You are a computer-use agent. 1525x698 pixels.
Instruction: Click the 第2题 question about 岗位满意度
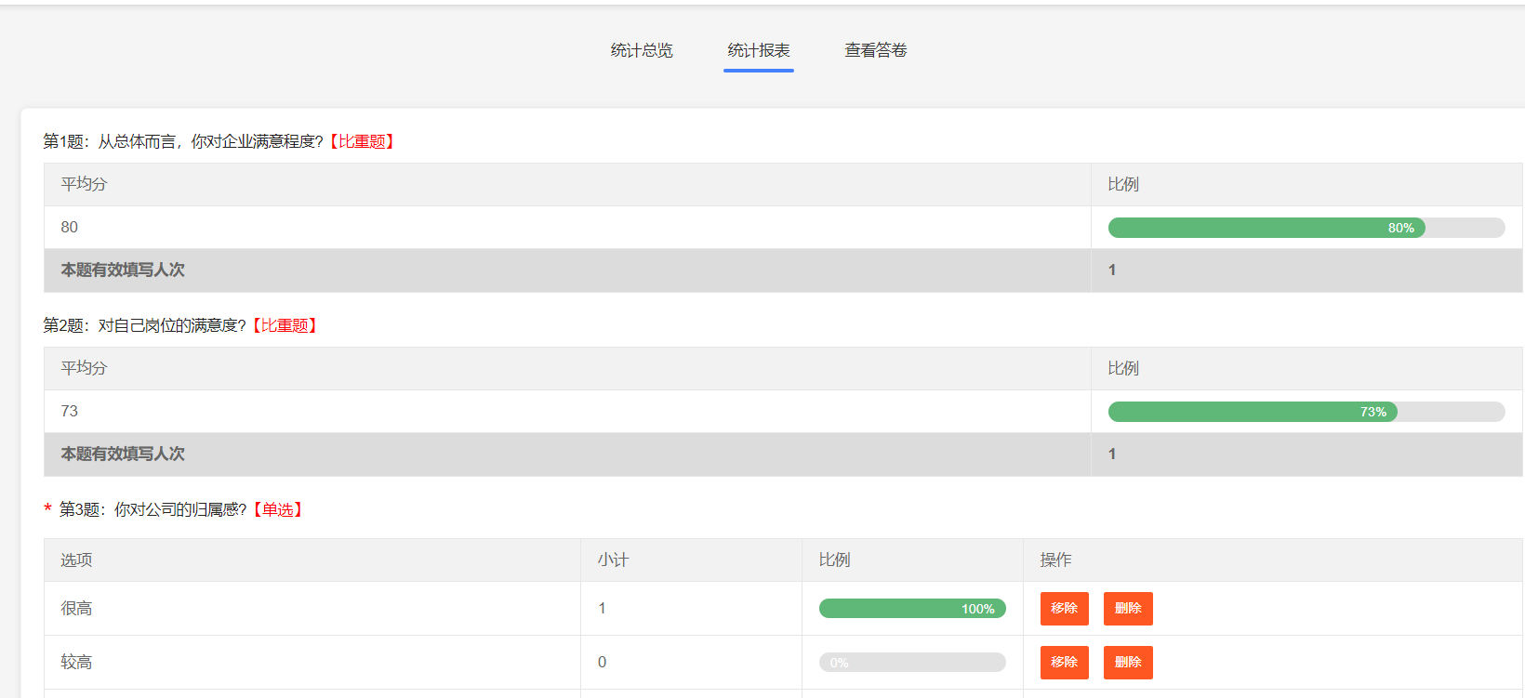click(144, 325)
